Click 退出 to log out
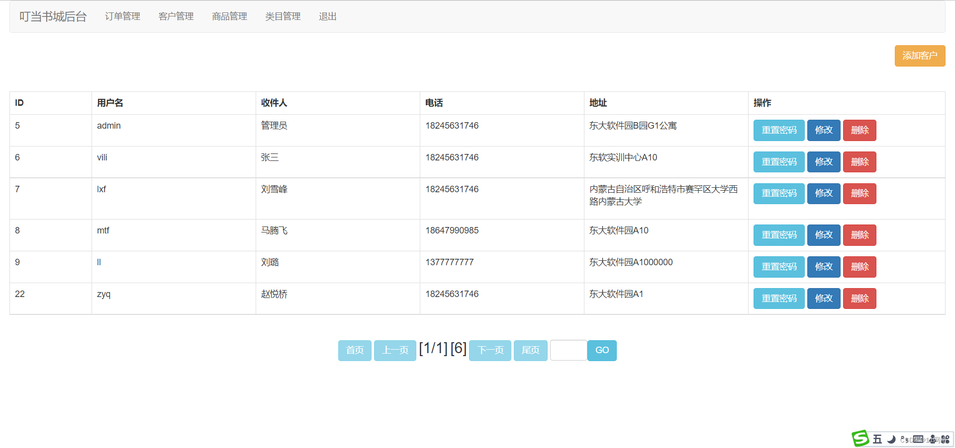This screenshot has width=955, height=448. tap(328, 16)
